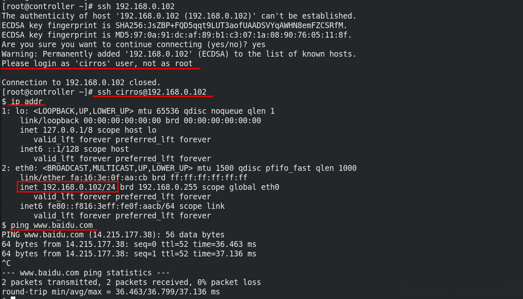
Task: Click the red-boxed 'inet 192.168.0.102/24' address
Action: (x=68, y=187)
